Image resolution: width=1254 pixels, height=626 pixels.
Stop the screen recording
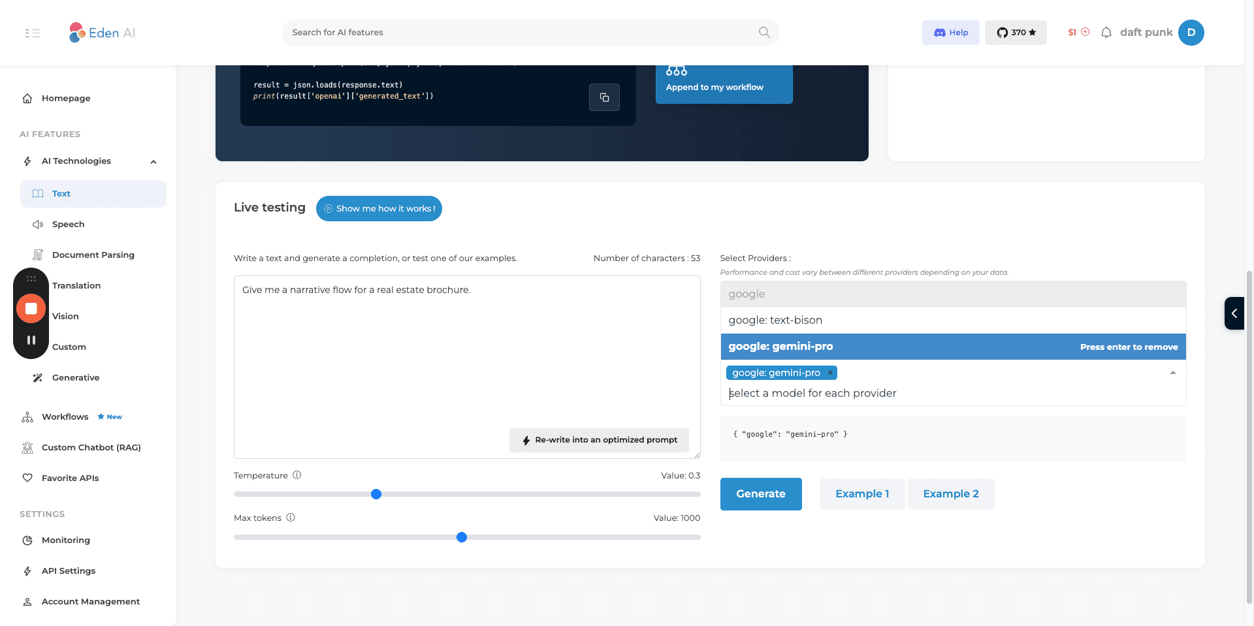pyautogui.click(x=31, y=309)
